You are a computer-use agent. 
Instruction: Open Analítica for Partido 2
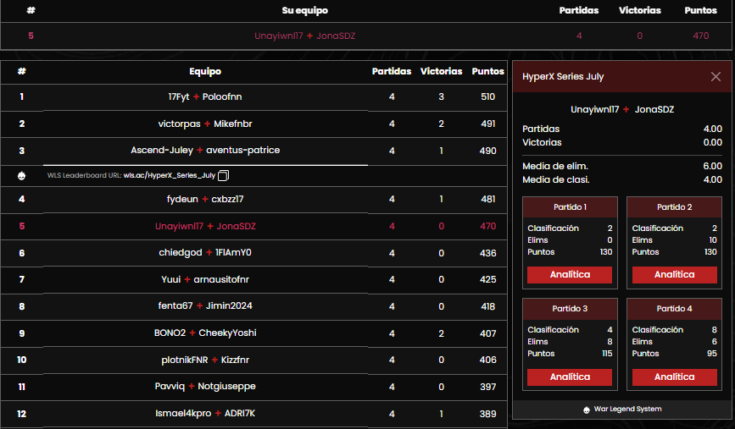tap(674, 275)
